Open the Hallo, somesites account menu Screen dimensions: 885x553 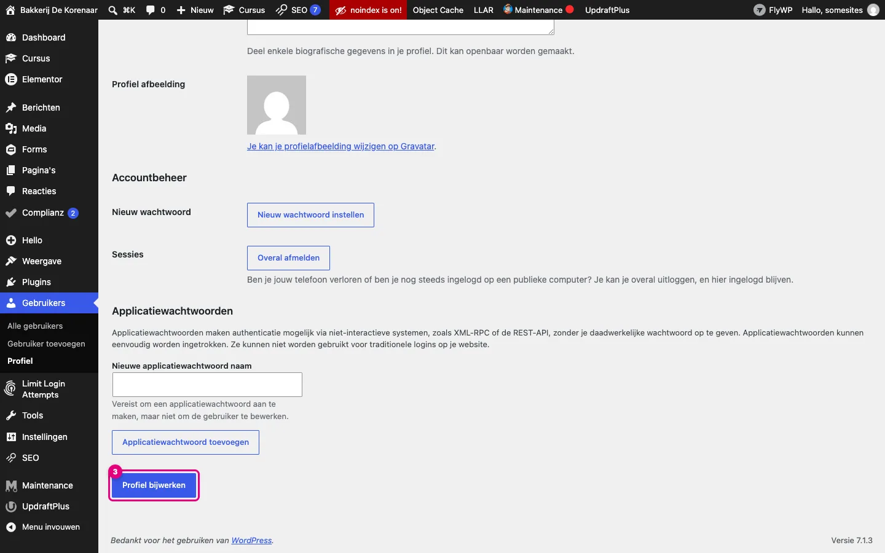pyautogui.click(x=840, y=10)
